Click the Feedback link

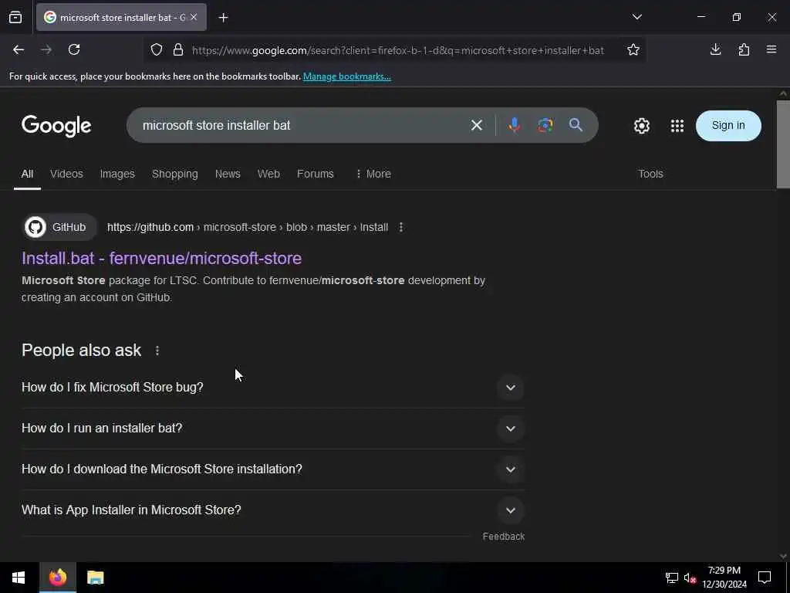tap(503, 537)
